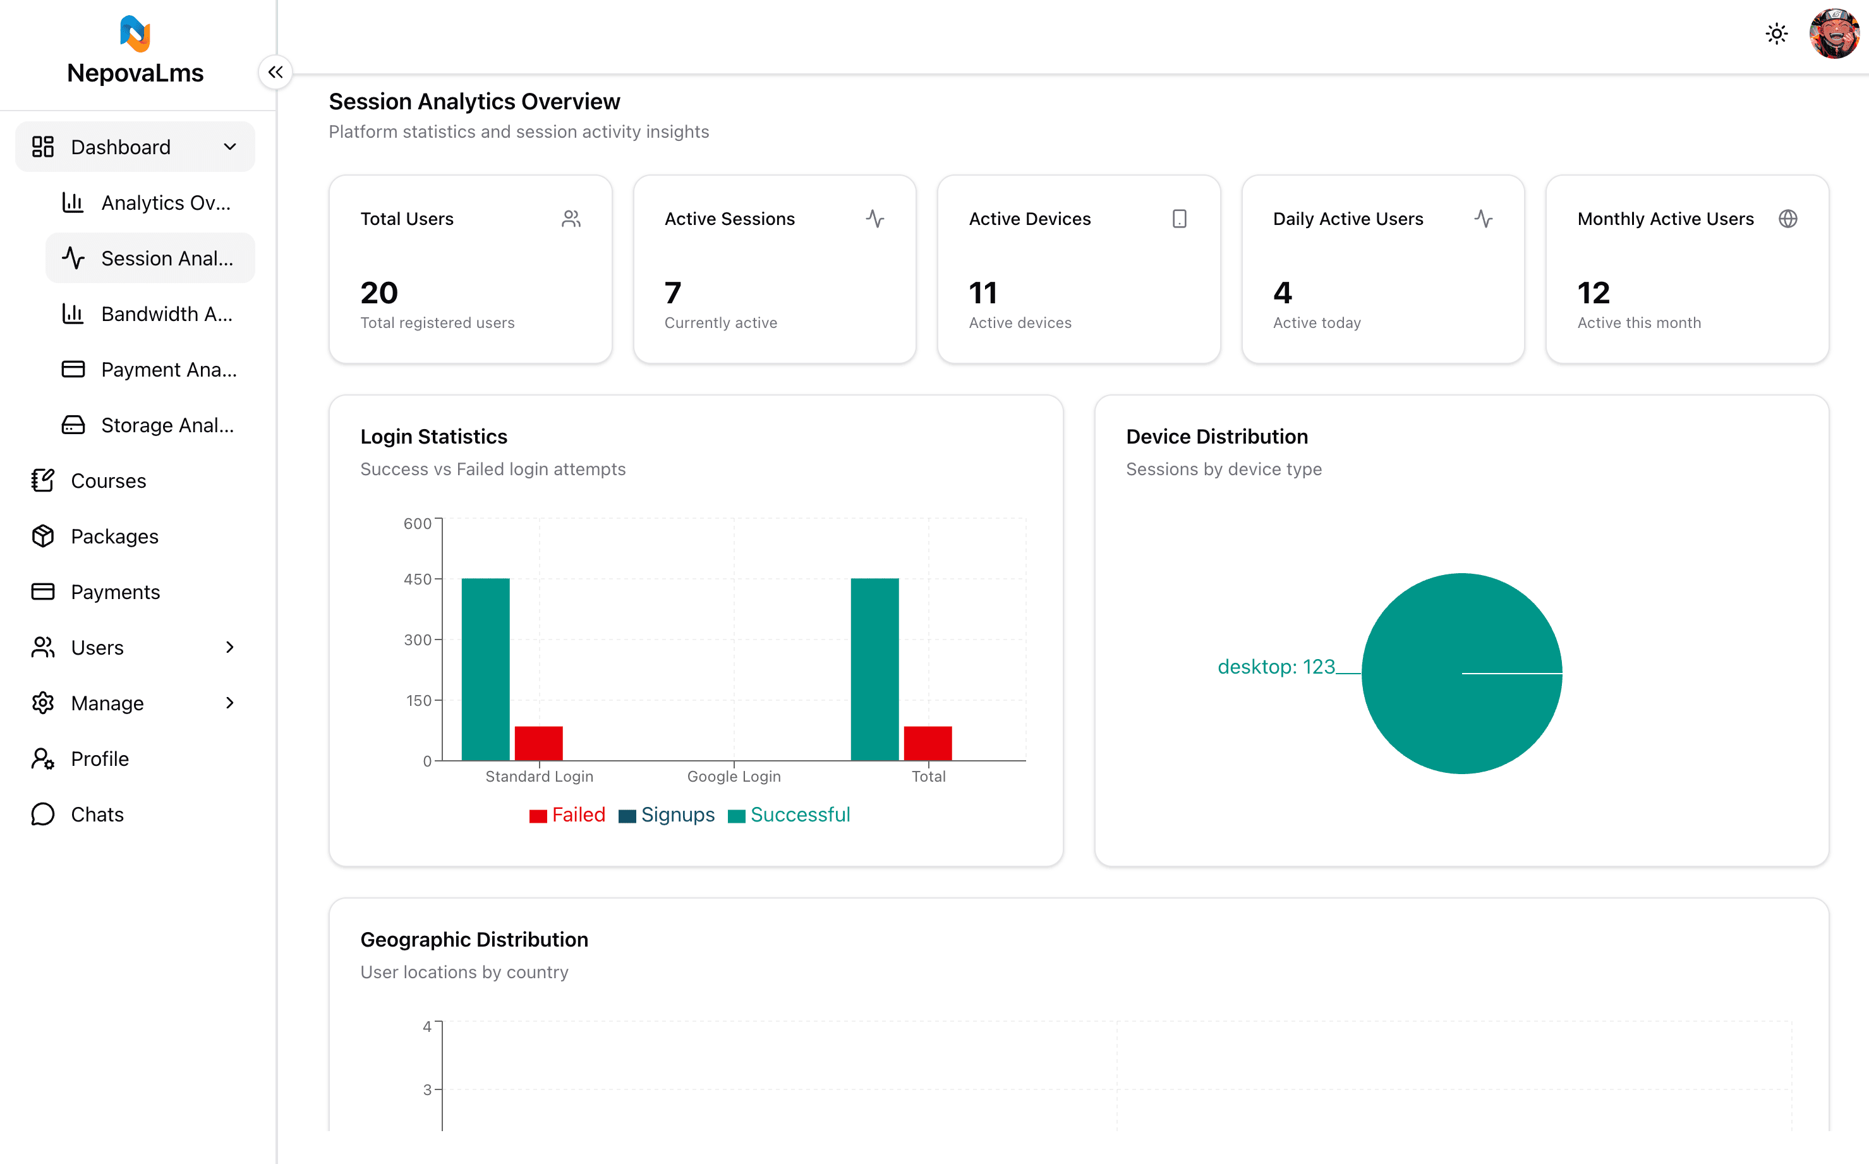1869x1164 pixels.
Task: Click the Standard Login successful teal bar
Action: (x=486, y=669)
